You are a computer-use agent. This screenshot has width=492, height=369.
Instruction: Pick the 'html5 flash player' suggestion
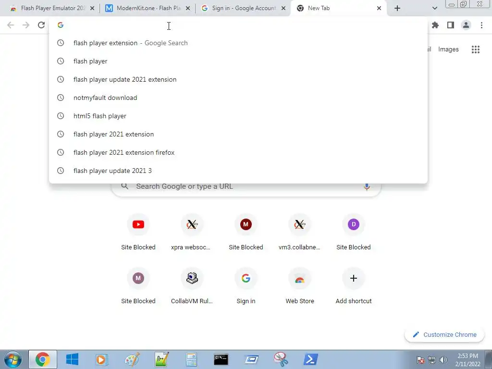[x=238, y=116]
